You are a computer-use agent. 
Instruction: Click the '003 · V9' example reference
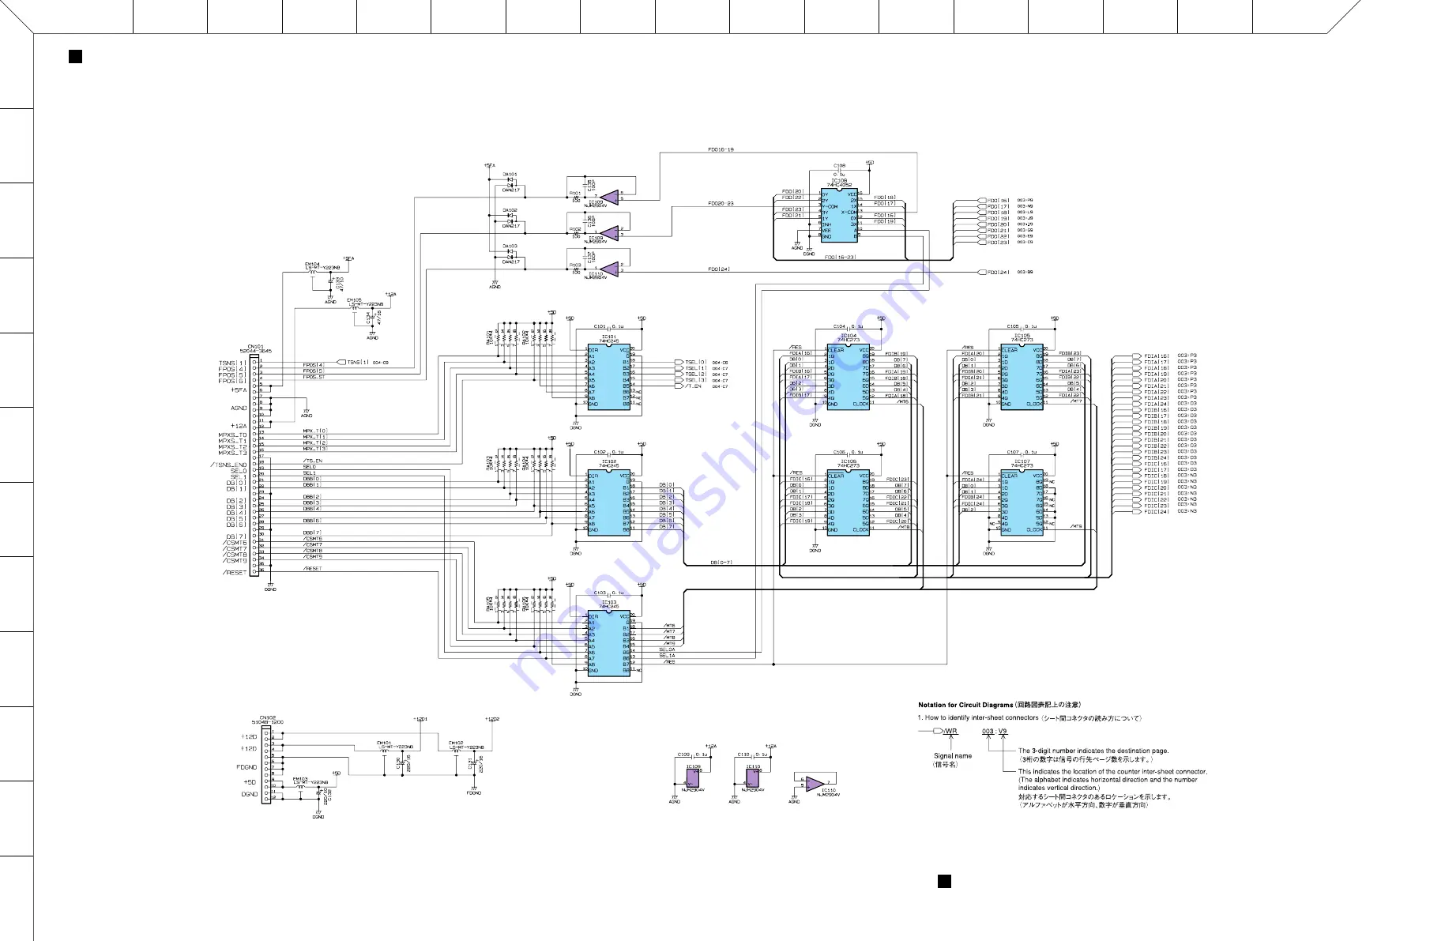tap(995, 731)
